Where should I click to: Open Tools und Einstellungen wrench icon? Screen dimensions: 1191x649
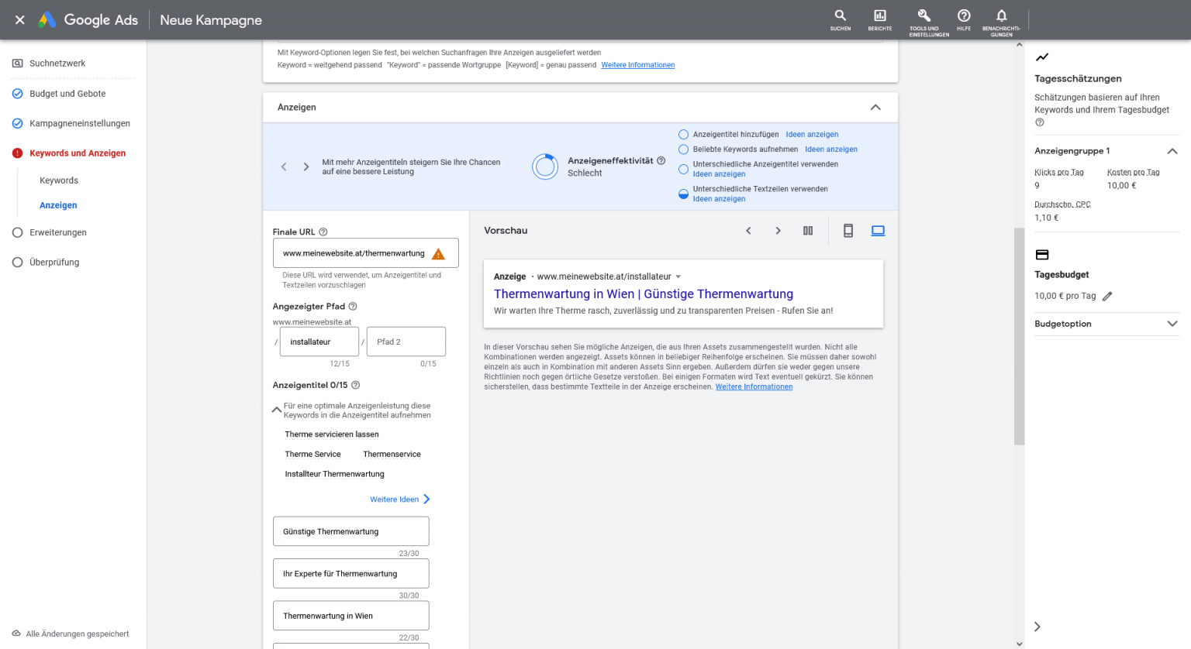(924, 15)
